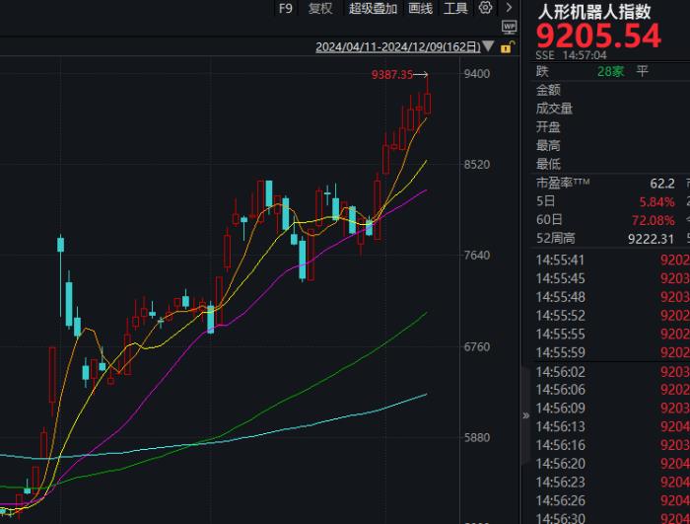Select the 画线 drawing menu

(x=420, y=8)
